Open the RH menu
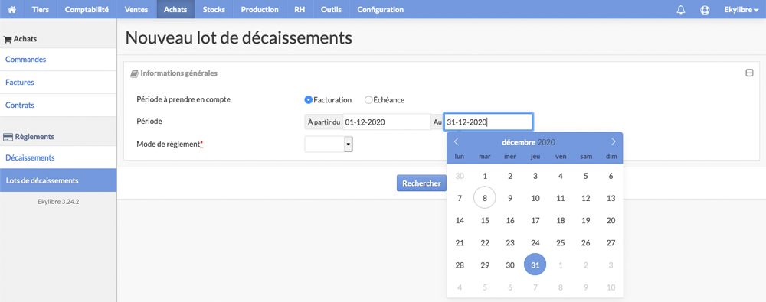This screenshot has width=766, height=302. coord(300,9)
